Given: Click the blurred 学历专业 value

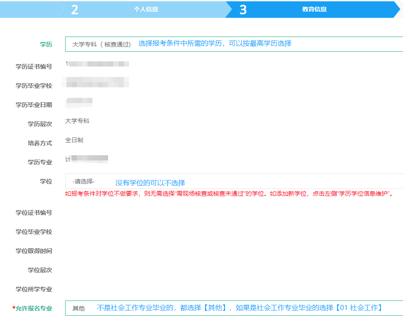Looking at the screenshot, I should click(87, 159).
